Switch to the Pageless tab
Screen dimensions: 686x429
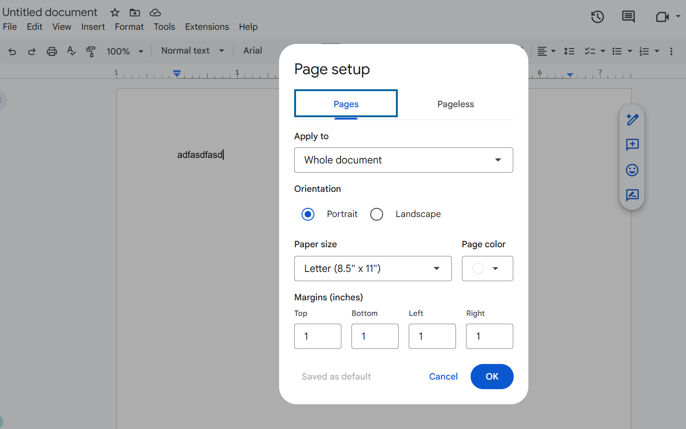point(456,104)
